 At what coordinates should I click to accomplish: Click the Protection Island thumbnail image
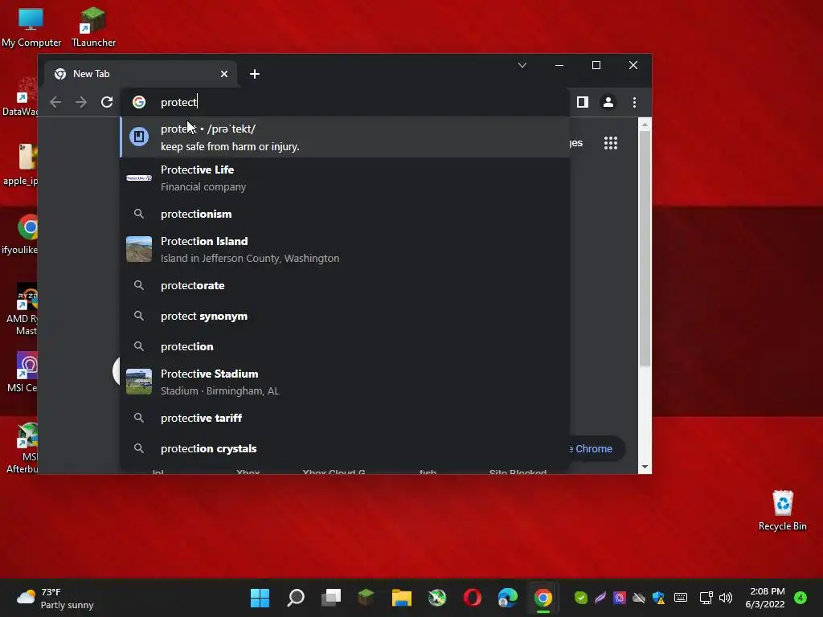pyautogui.click(x=139, y=249)
